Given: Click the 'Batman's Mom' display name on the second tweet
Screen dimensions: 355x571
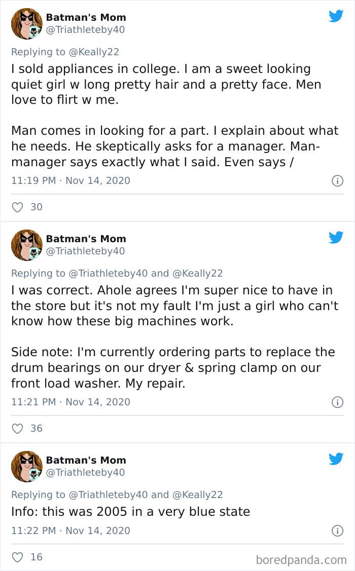Looking at the screenshot, I should pyautogui.click(x=86, y=239).
